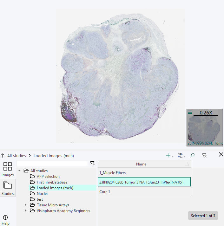Click the FirstTimeDatabase folder icon
This screenshot has width=224, height=226.
[32, 182]
